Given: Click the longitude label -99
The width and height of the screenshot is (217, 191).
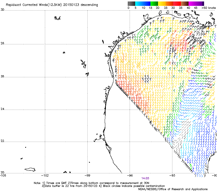Looking at the screenshot, I should [x=87, y=175].
